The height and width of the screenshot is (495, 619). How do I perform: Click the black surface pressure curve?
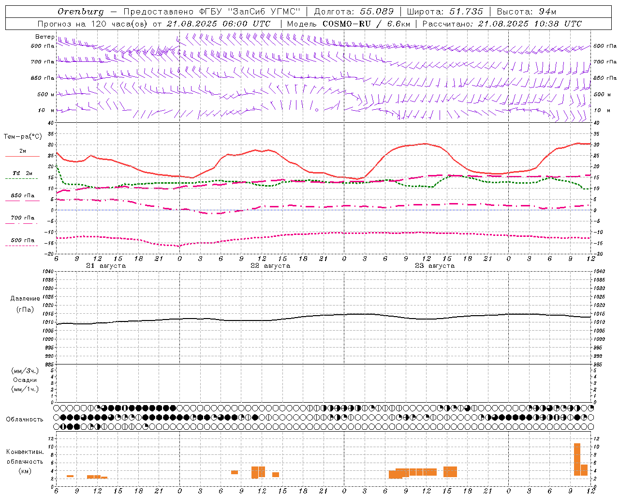coord(324,315)
